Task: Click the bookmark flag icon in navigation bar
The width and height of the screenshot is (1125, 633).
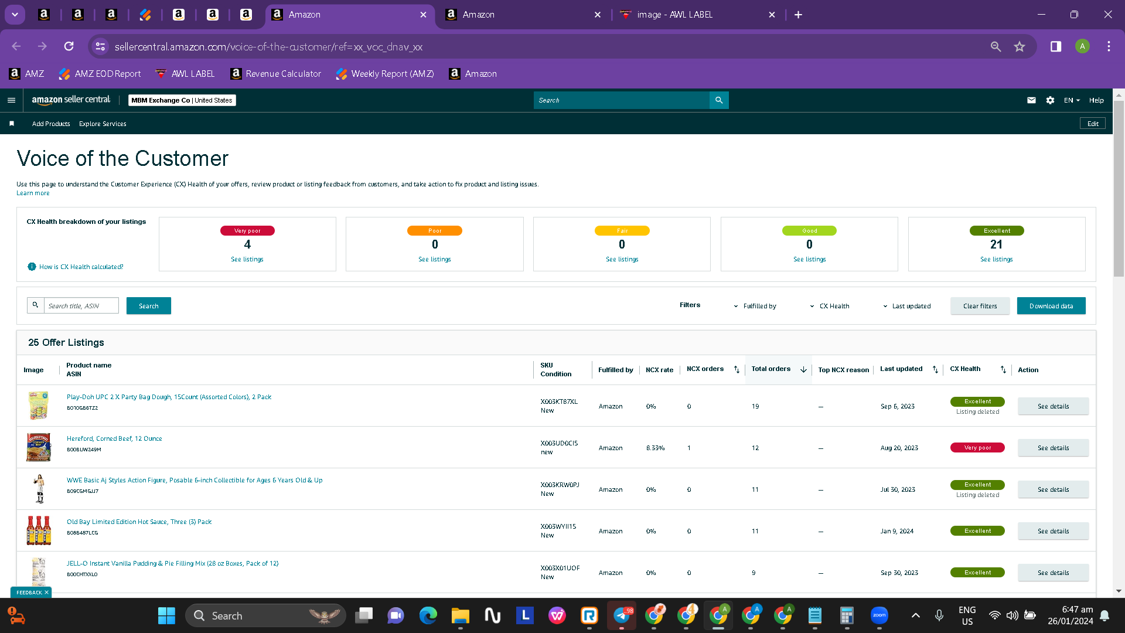Action: [12, 124]
